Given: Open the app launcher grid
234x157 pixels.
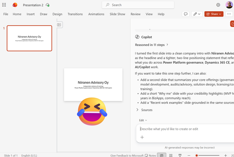Looking at the screenshot, I should [4, 5].
